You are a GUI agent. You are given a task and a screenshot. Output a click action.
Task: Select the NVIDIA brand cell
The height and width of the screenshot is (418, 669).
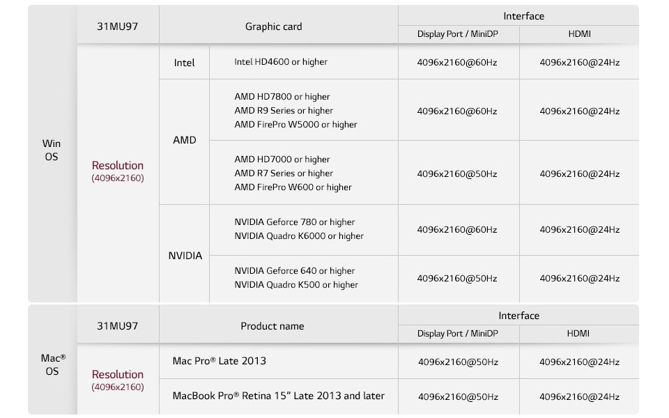(x=185, y=256)
